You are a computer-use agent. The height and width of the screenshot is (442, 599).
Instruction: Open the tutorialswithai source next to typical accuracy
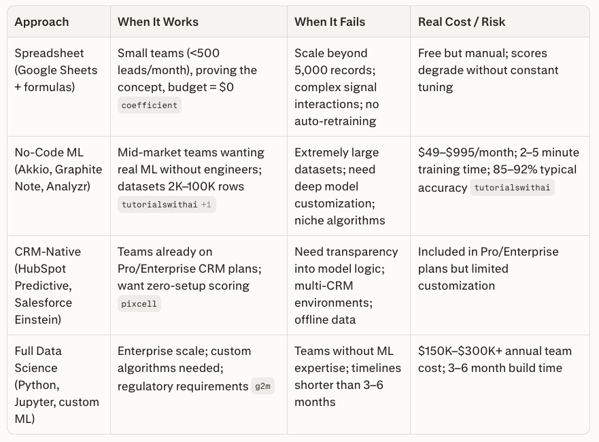pos(512,188)
